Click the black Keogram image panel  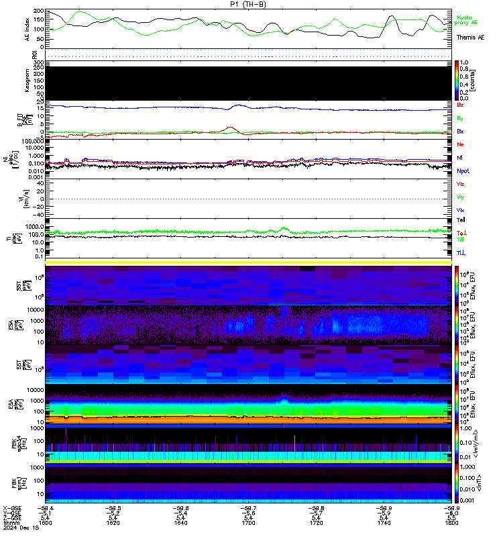click(248, 83)
